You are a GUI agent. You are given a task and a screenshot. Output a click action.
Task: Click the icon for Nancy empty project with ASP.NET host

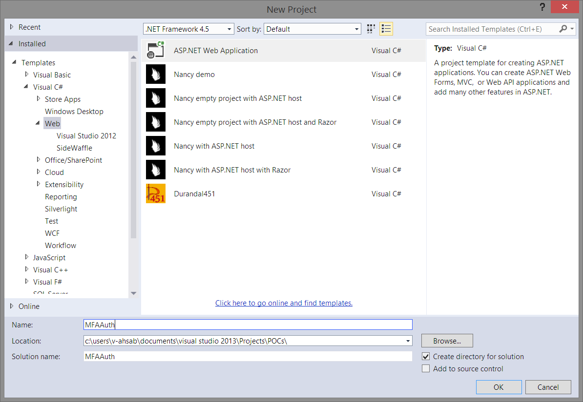(x=155, y=98)
